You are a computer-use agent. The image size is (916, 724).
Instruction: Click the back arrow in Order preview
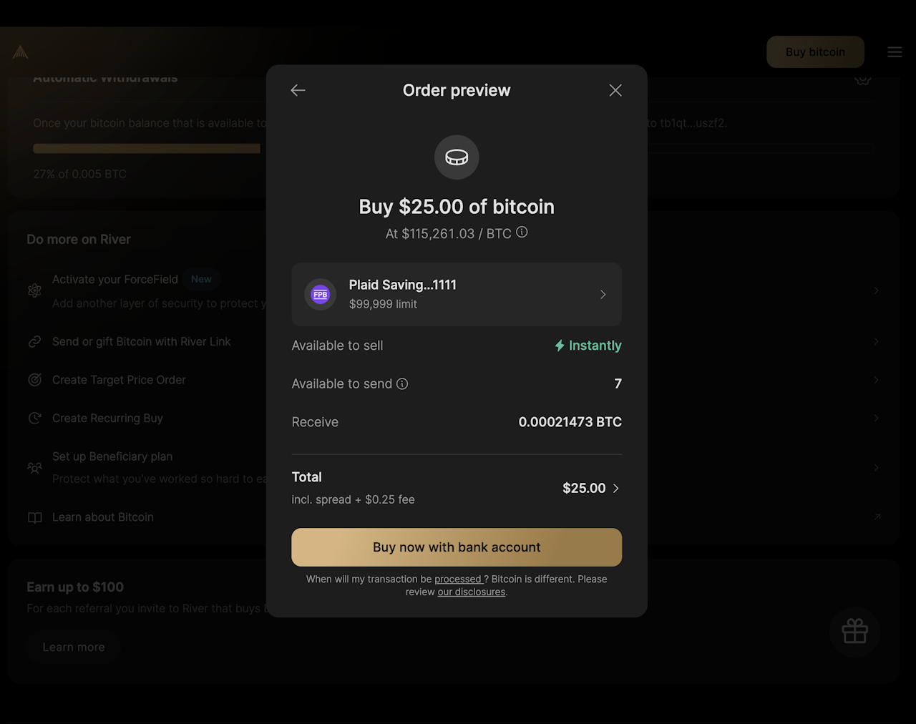click(x=298, y=90)
